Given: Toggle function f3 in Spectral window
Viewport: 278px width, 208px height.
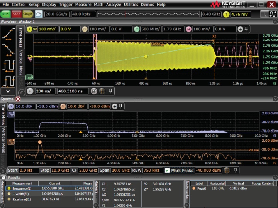Looking at the screenshot, I should [11, 106].
